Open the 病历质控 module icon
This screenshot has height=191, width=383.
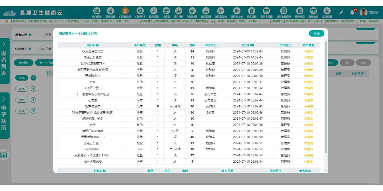300,11
